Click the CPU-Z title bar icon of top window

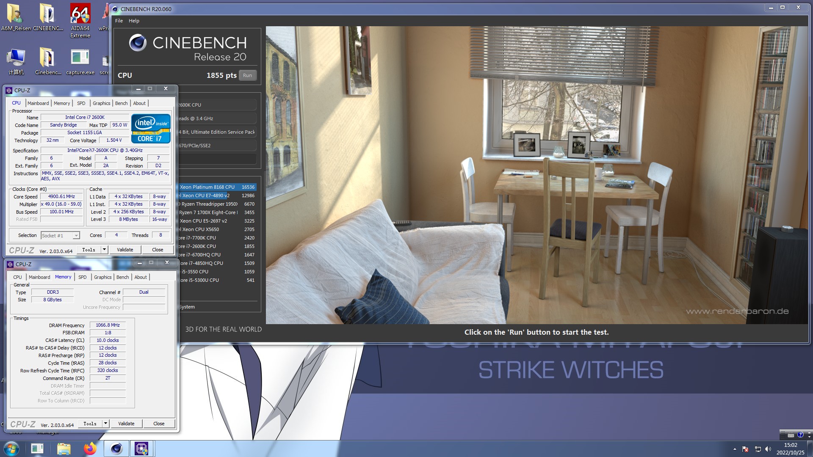pyautogui.click(x=9, y=91)
